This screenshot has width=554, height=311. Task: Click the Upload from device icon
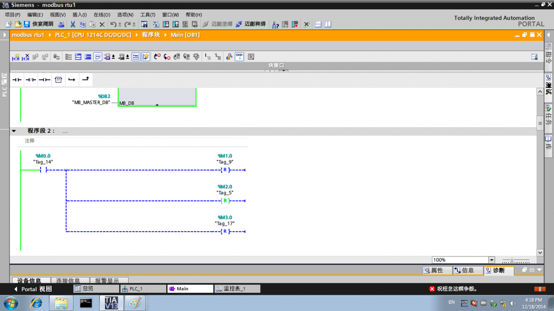pos(176,24)
